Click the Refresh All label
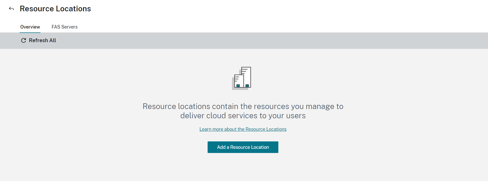 [42, 40]
